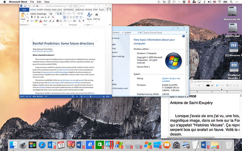Click the Control Panel window's vertical scrollbar
This screenshot has width=242, height=151.
coord(187,65)
